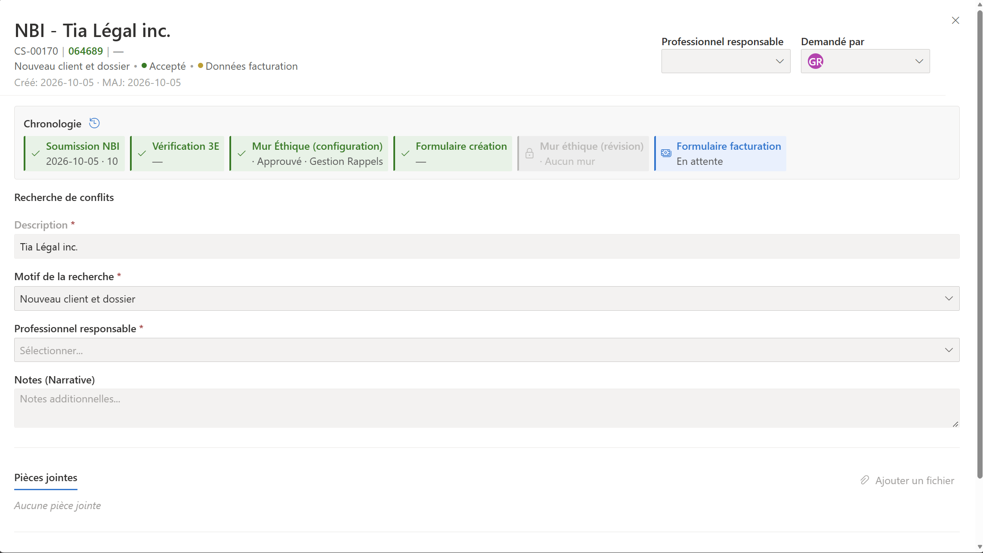Screen dimensions: 983x553
Task: Click the Aucune pièce jointe text
Action: (x=58, y=506)
